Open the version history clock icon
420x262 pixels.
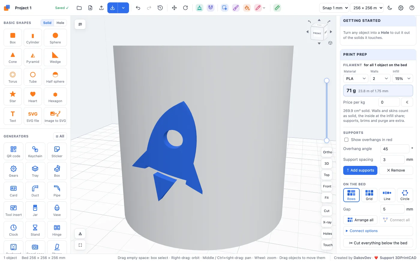coord(160,8)
